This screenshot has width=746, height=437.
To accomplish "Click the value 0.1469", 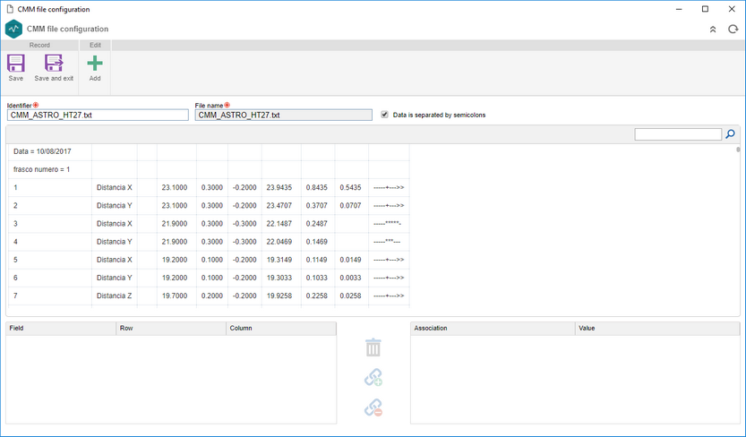I will pos(317,242).
